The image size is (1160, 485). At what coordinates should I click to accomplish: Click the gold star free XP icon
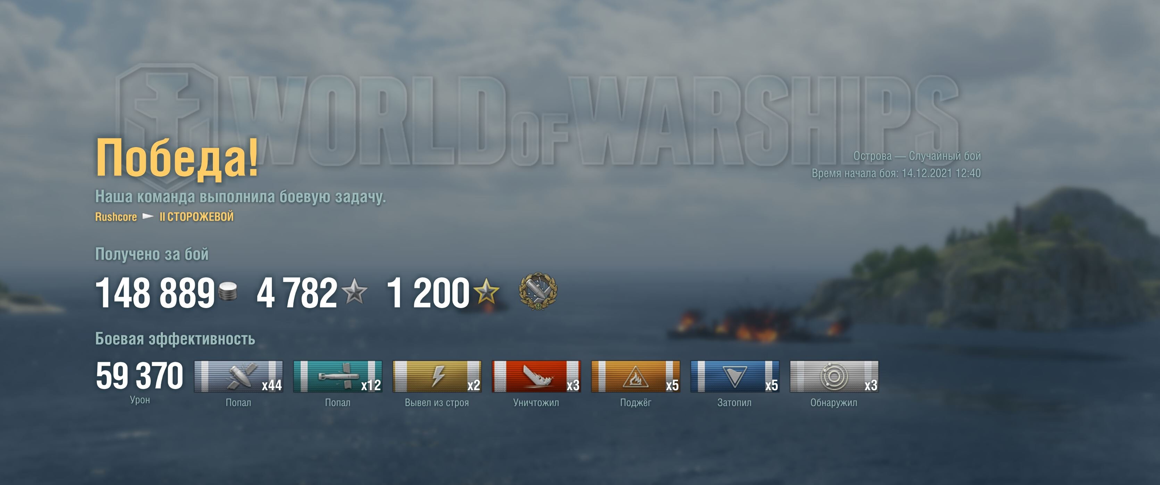pos(486,291)
